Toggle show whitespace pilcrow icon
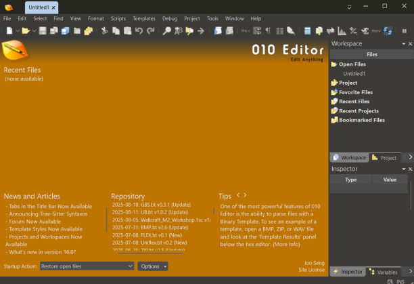The width and height of the screenshot is (414, 284). click(269, 31)
